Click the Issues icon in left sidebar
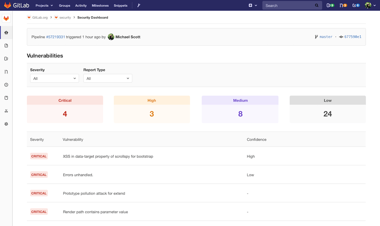The height and width of the screenshot is (226, 380). click(6, 59)
